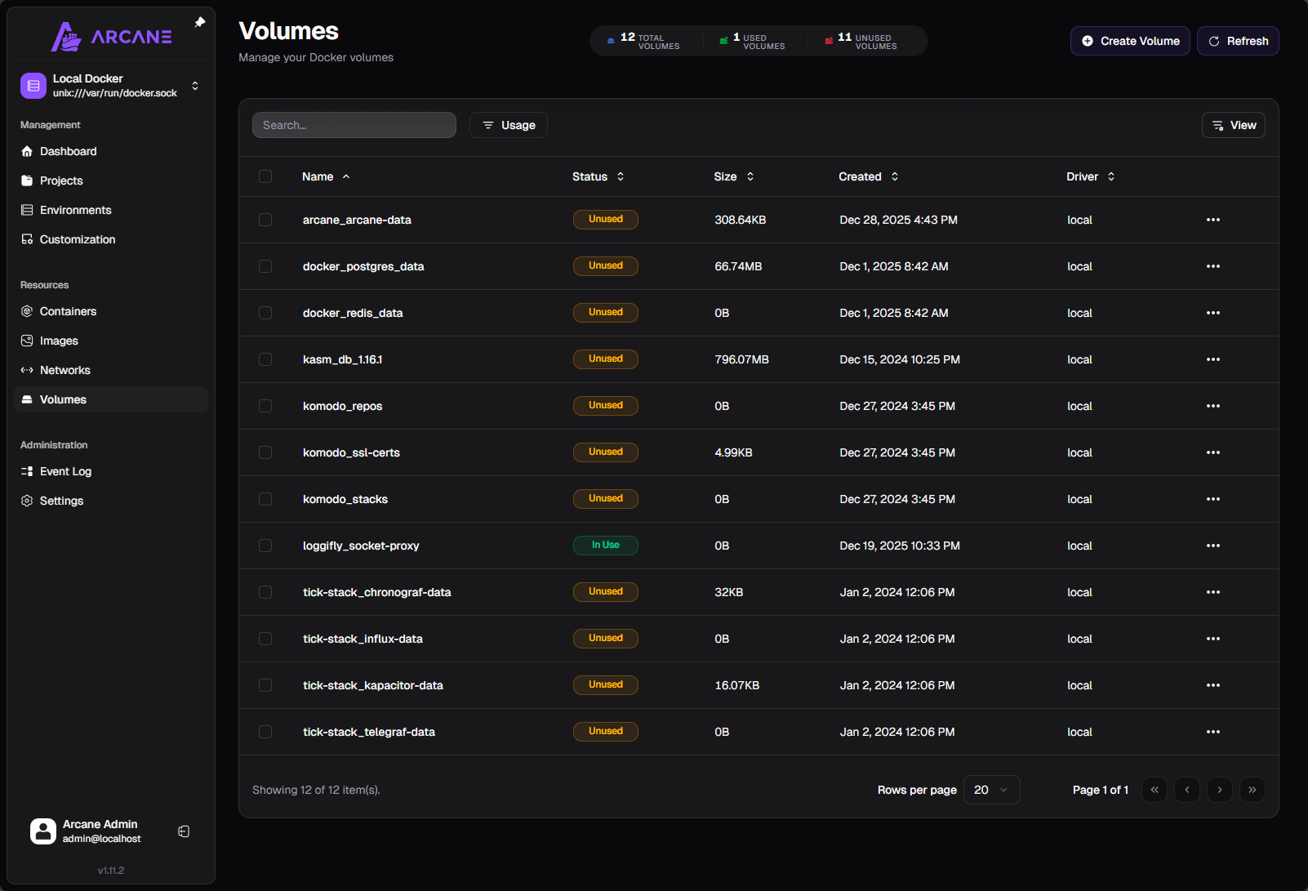Click the Create Volume button
The image size is (1308, 891).
pos(1129,41)
